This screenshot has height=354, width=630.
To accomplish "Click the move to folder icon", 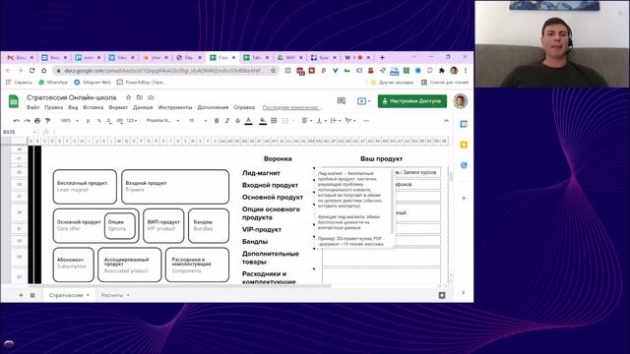I will (140, 97).
